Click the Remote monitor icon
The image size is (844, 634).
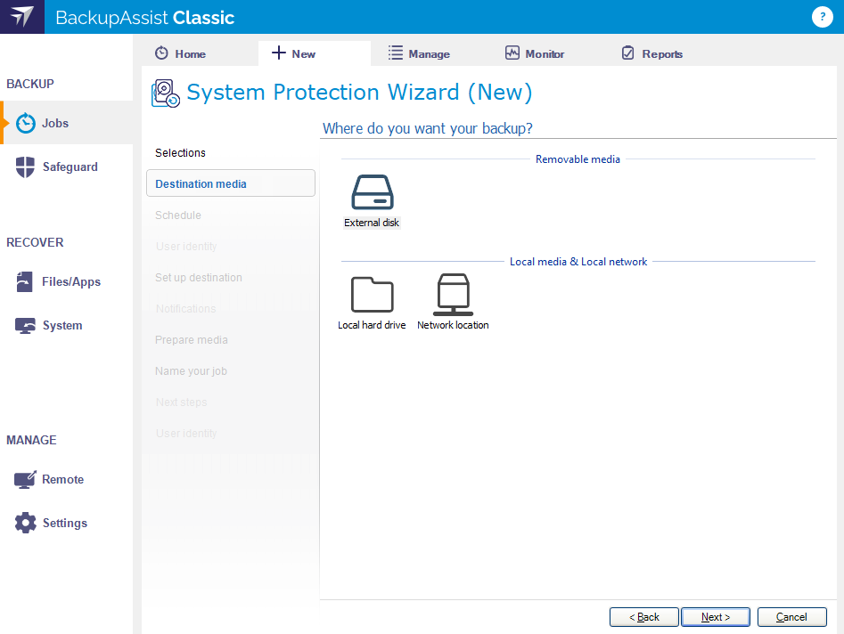click(25, 479)
